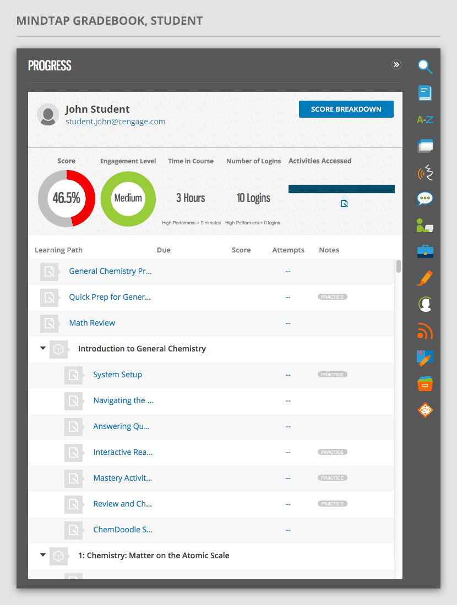Open the System Setup activity link
Viewport: 457px width, 605px height.
117,375
